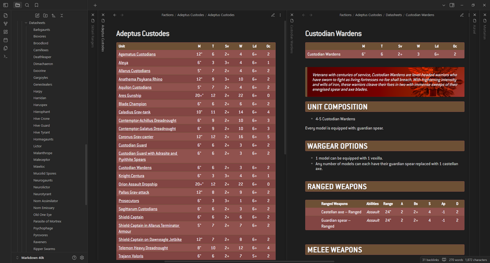490x263 pixels.
Task: Open Norn Emissary note in file tree
Action: coord(44,208)
